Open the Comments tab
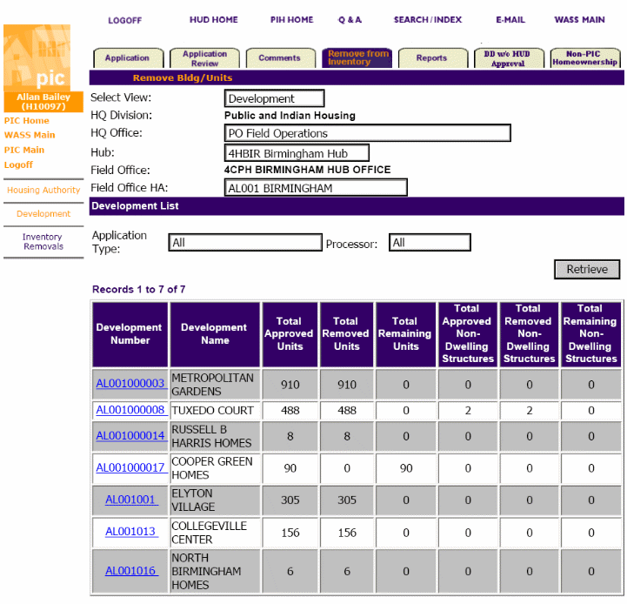Viewport: 627px width, 604px height. (279, 58)
